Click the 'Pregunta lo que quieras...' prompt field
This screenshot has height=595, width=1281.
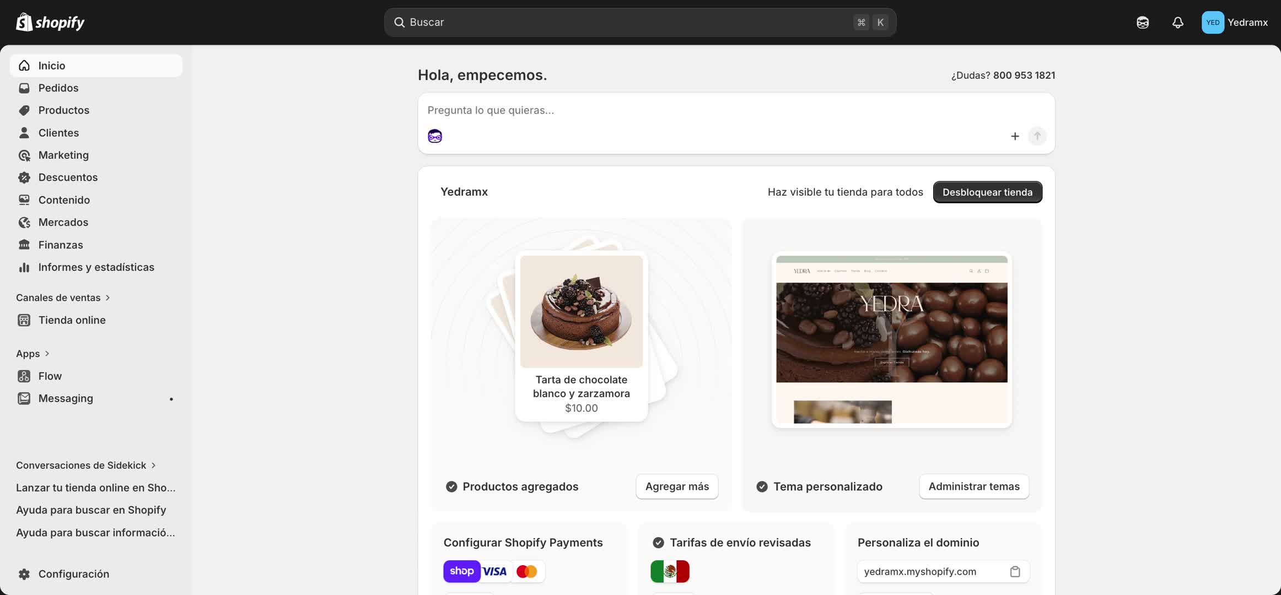(x=736, y=110)
